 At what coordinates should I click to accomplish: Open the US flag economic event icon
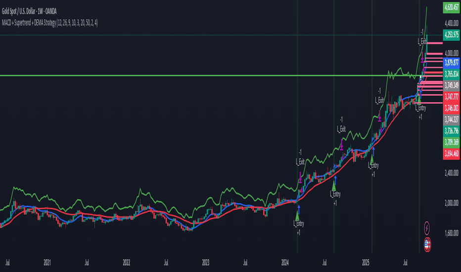click(427, 244)
